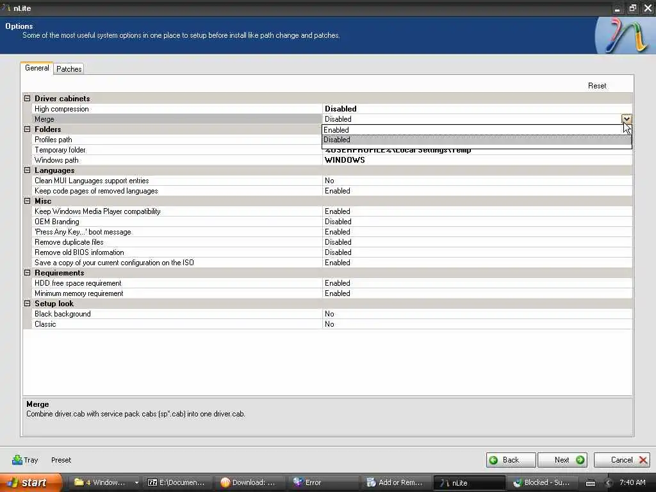Click Remove duplicate files Disabled value
656x492 pixels.
338,242
